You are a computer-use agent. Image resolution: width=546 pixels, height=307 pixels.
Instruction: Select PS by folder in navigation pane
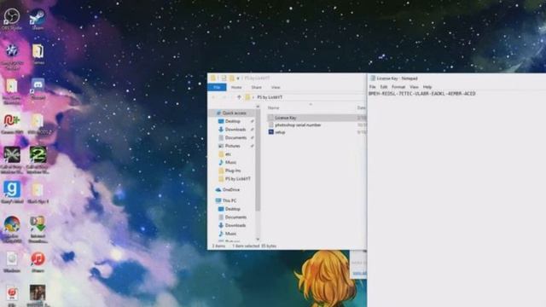(x=237, y=179)
